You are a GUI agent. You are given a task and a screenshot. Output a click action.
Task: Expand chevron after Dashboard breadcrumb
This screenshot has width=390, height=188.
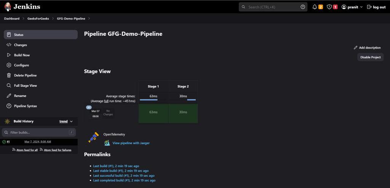pos(23,19)
